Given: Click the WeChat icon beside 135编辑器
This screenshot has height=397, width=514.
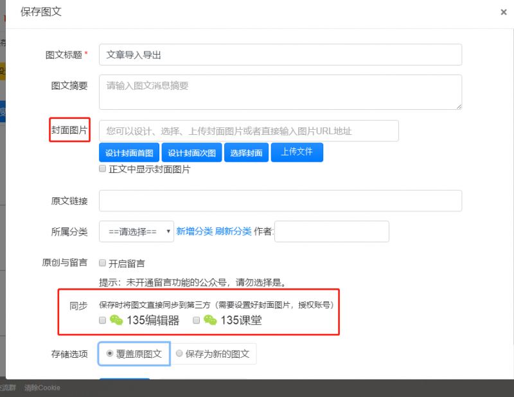Looking at the screenshot, I should click(116, 320).
